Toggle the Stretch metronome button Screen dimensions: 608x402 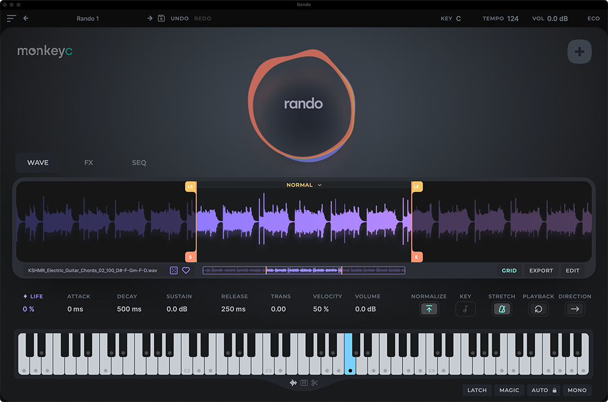point(502,309)
